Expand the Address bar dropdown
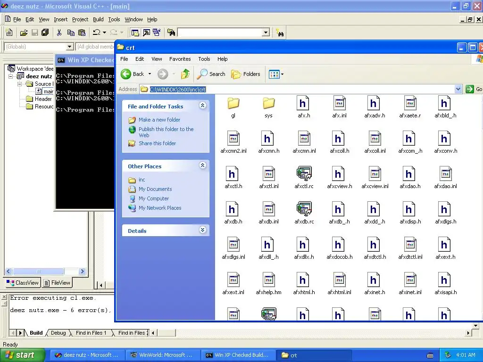Screen dimensions: 483x362 tap(458, 89)
